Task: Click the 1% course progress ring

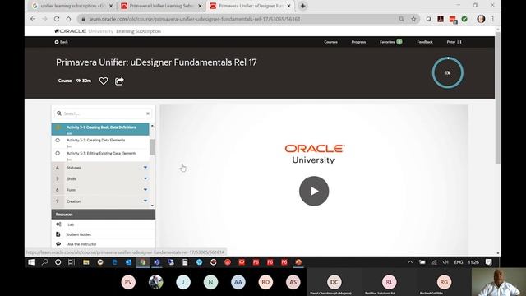Action: click(447, 73)
